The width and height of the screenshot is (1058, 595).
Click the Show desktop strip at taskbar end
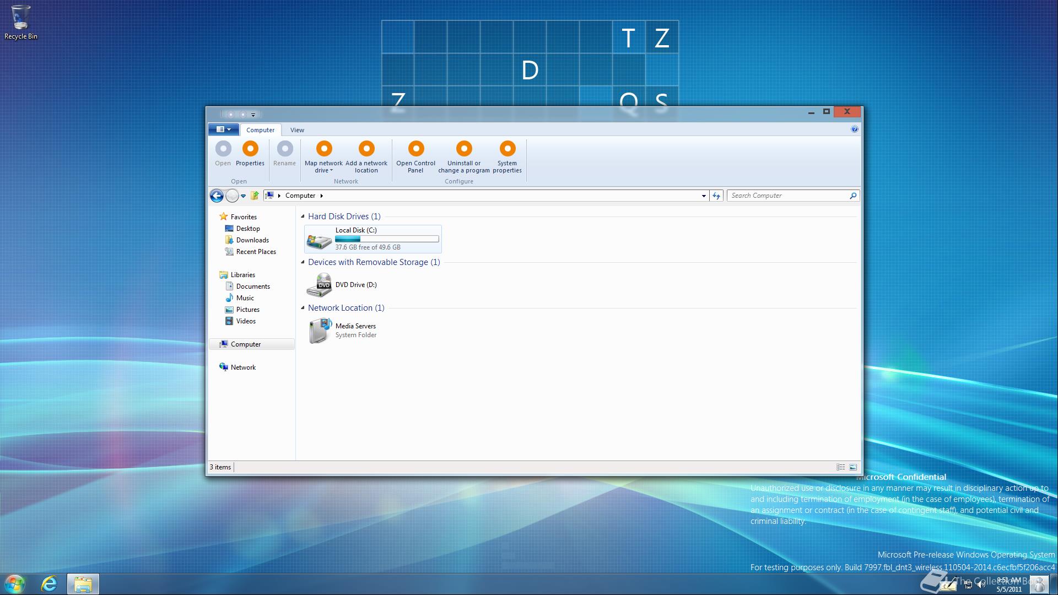point(1054,584)
